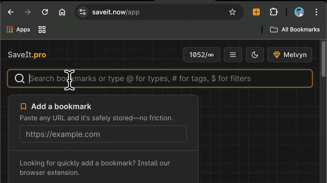The width and height of the screenshot is (327, 183).
Task: Open the hamburger list menu
Action: pos(233,55)
